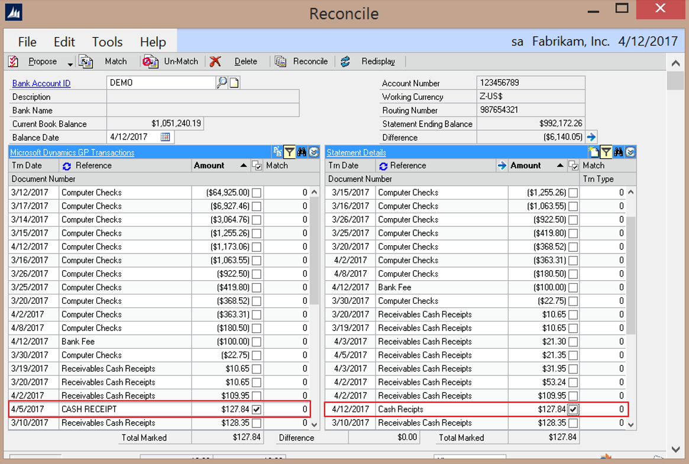
Task: Click binoculars find icon in Statement Details header
Action: (x=618, y=152)
